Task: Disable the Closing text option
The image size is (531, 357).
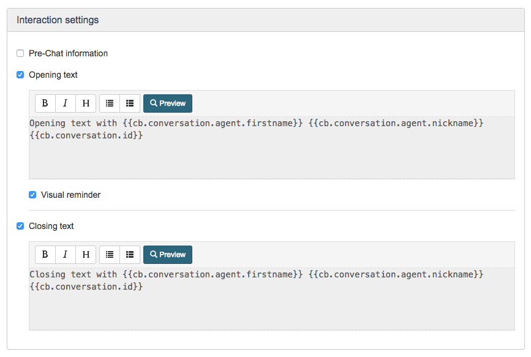Action: (x=20, y=226)
